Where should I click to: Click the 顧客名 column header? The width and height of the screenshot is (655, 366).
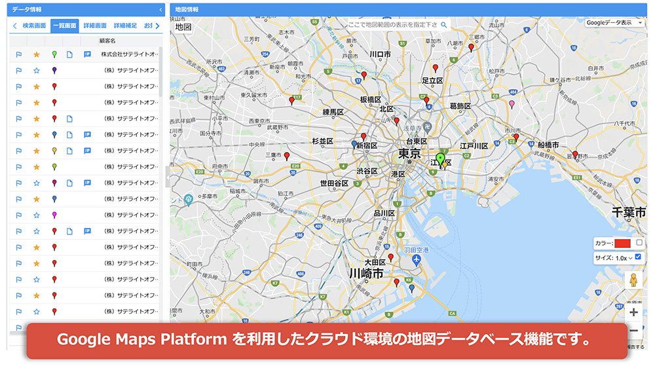(107, 41)
